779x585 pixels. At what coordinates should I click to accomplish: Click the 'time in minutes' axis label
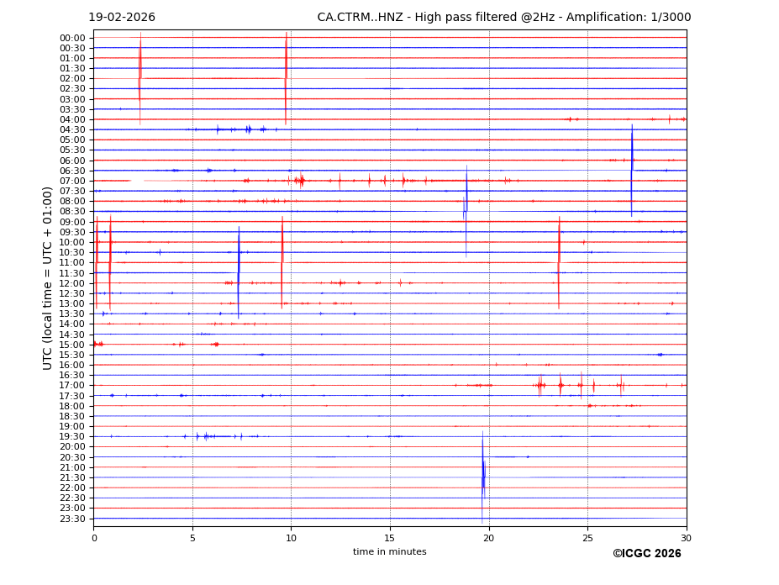coord(389,552)
